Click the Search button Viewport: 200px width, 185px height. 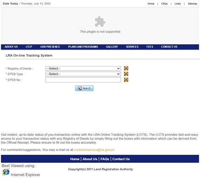84,88
